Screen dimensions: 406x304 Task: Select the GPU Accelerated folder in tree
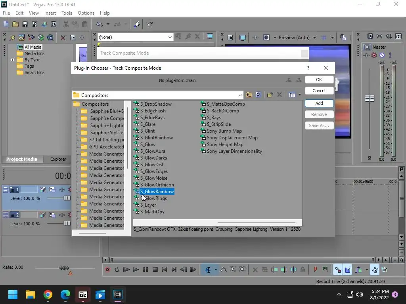[106, 147]
